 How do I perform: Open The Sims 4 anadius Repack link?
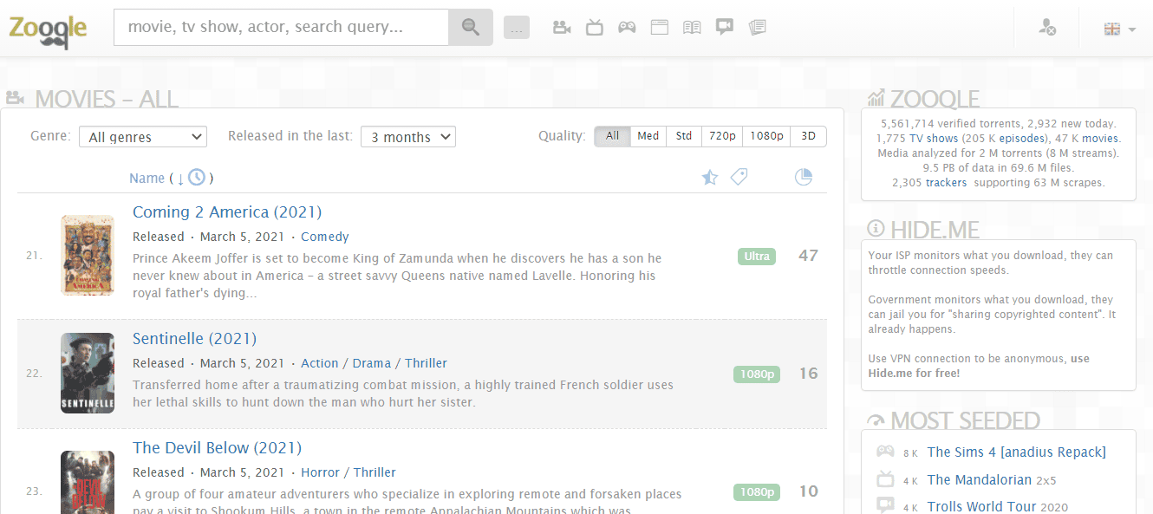tap(1016, 452)
